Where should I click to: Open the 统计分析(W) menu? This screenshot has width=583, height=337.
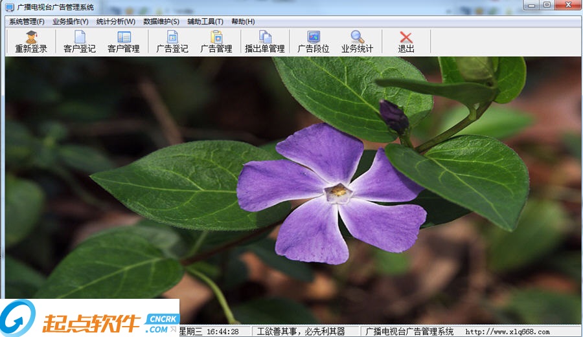point(116,21)
